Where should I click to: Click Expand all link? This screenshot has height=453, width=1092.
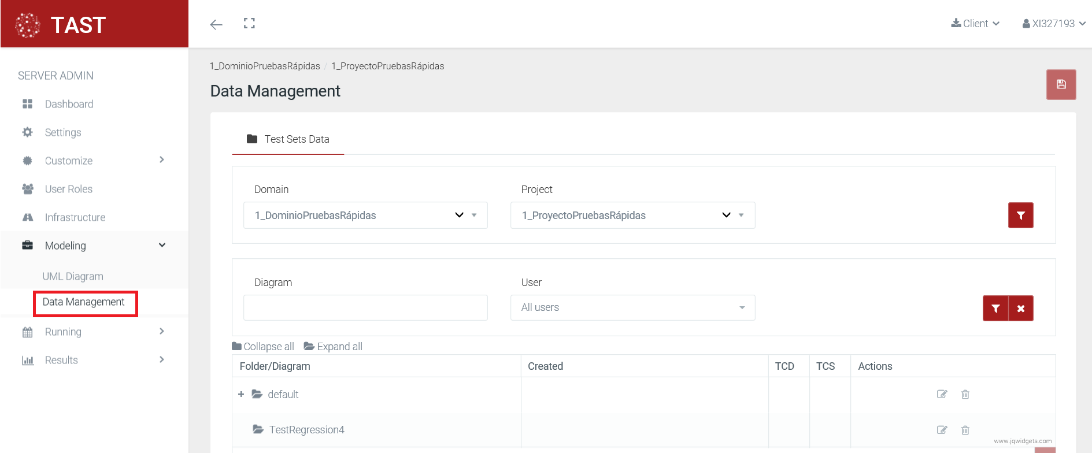(334, 347)
